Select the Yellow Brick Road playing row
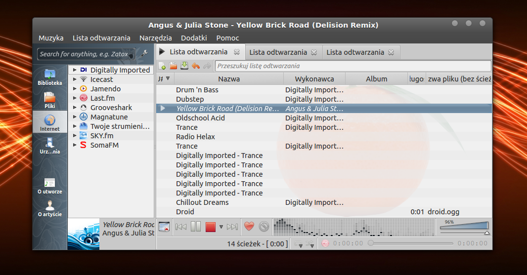 tap(324, 109)
